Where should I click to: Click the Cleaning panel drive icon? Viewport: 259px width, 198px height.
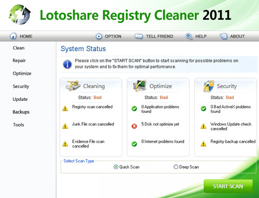click(x=73, y=85)
